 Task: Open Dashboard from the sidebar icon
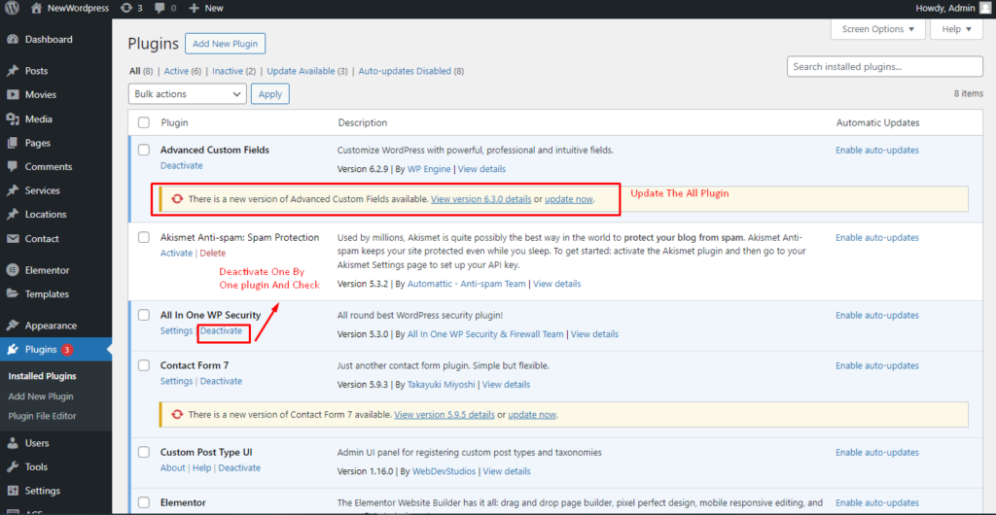(12, 39)
